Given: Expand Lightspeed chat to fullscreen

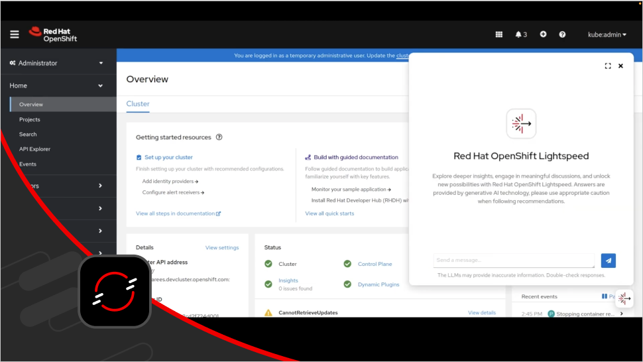Looking at the screenshot, I should pyautogui.click(x=608, y=66).
